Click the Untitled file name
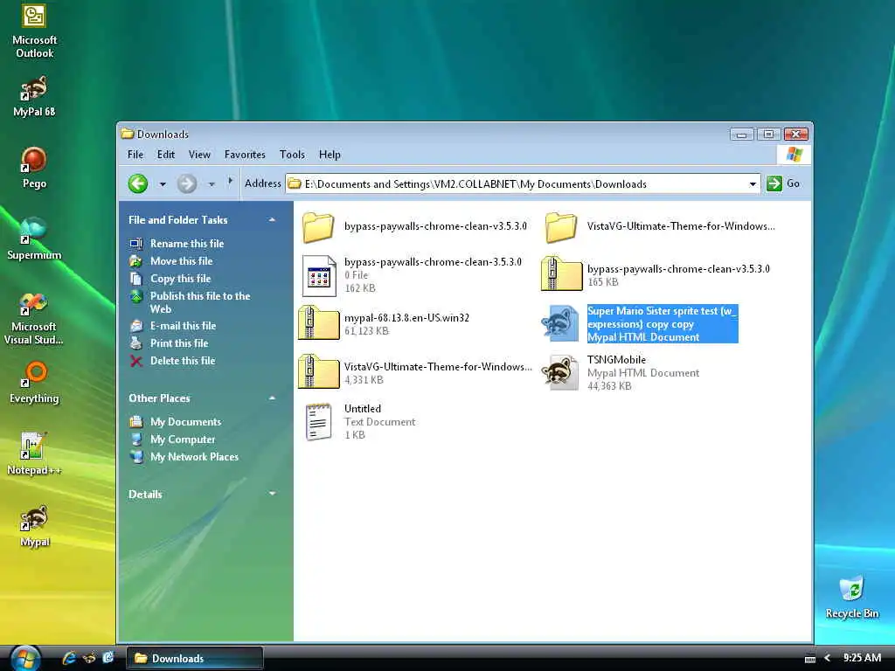Image resolution: width=895 pixels, height=671 pixels. [x=363, y=409]
